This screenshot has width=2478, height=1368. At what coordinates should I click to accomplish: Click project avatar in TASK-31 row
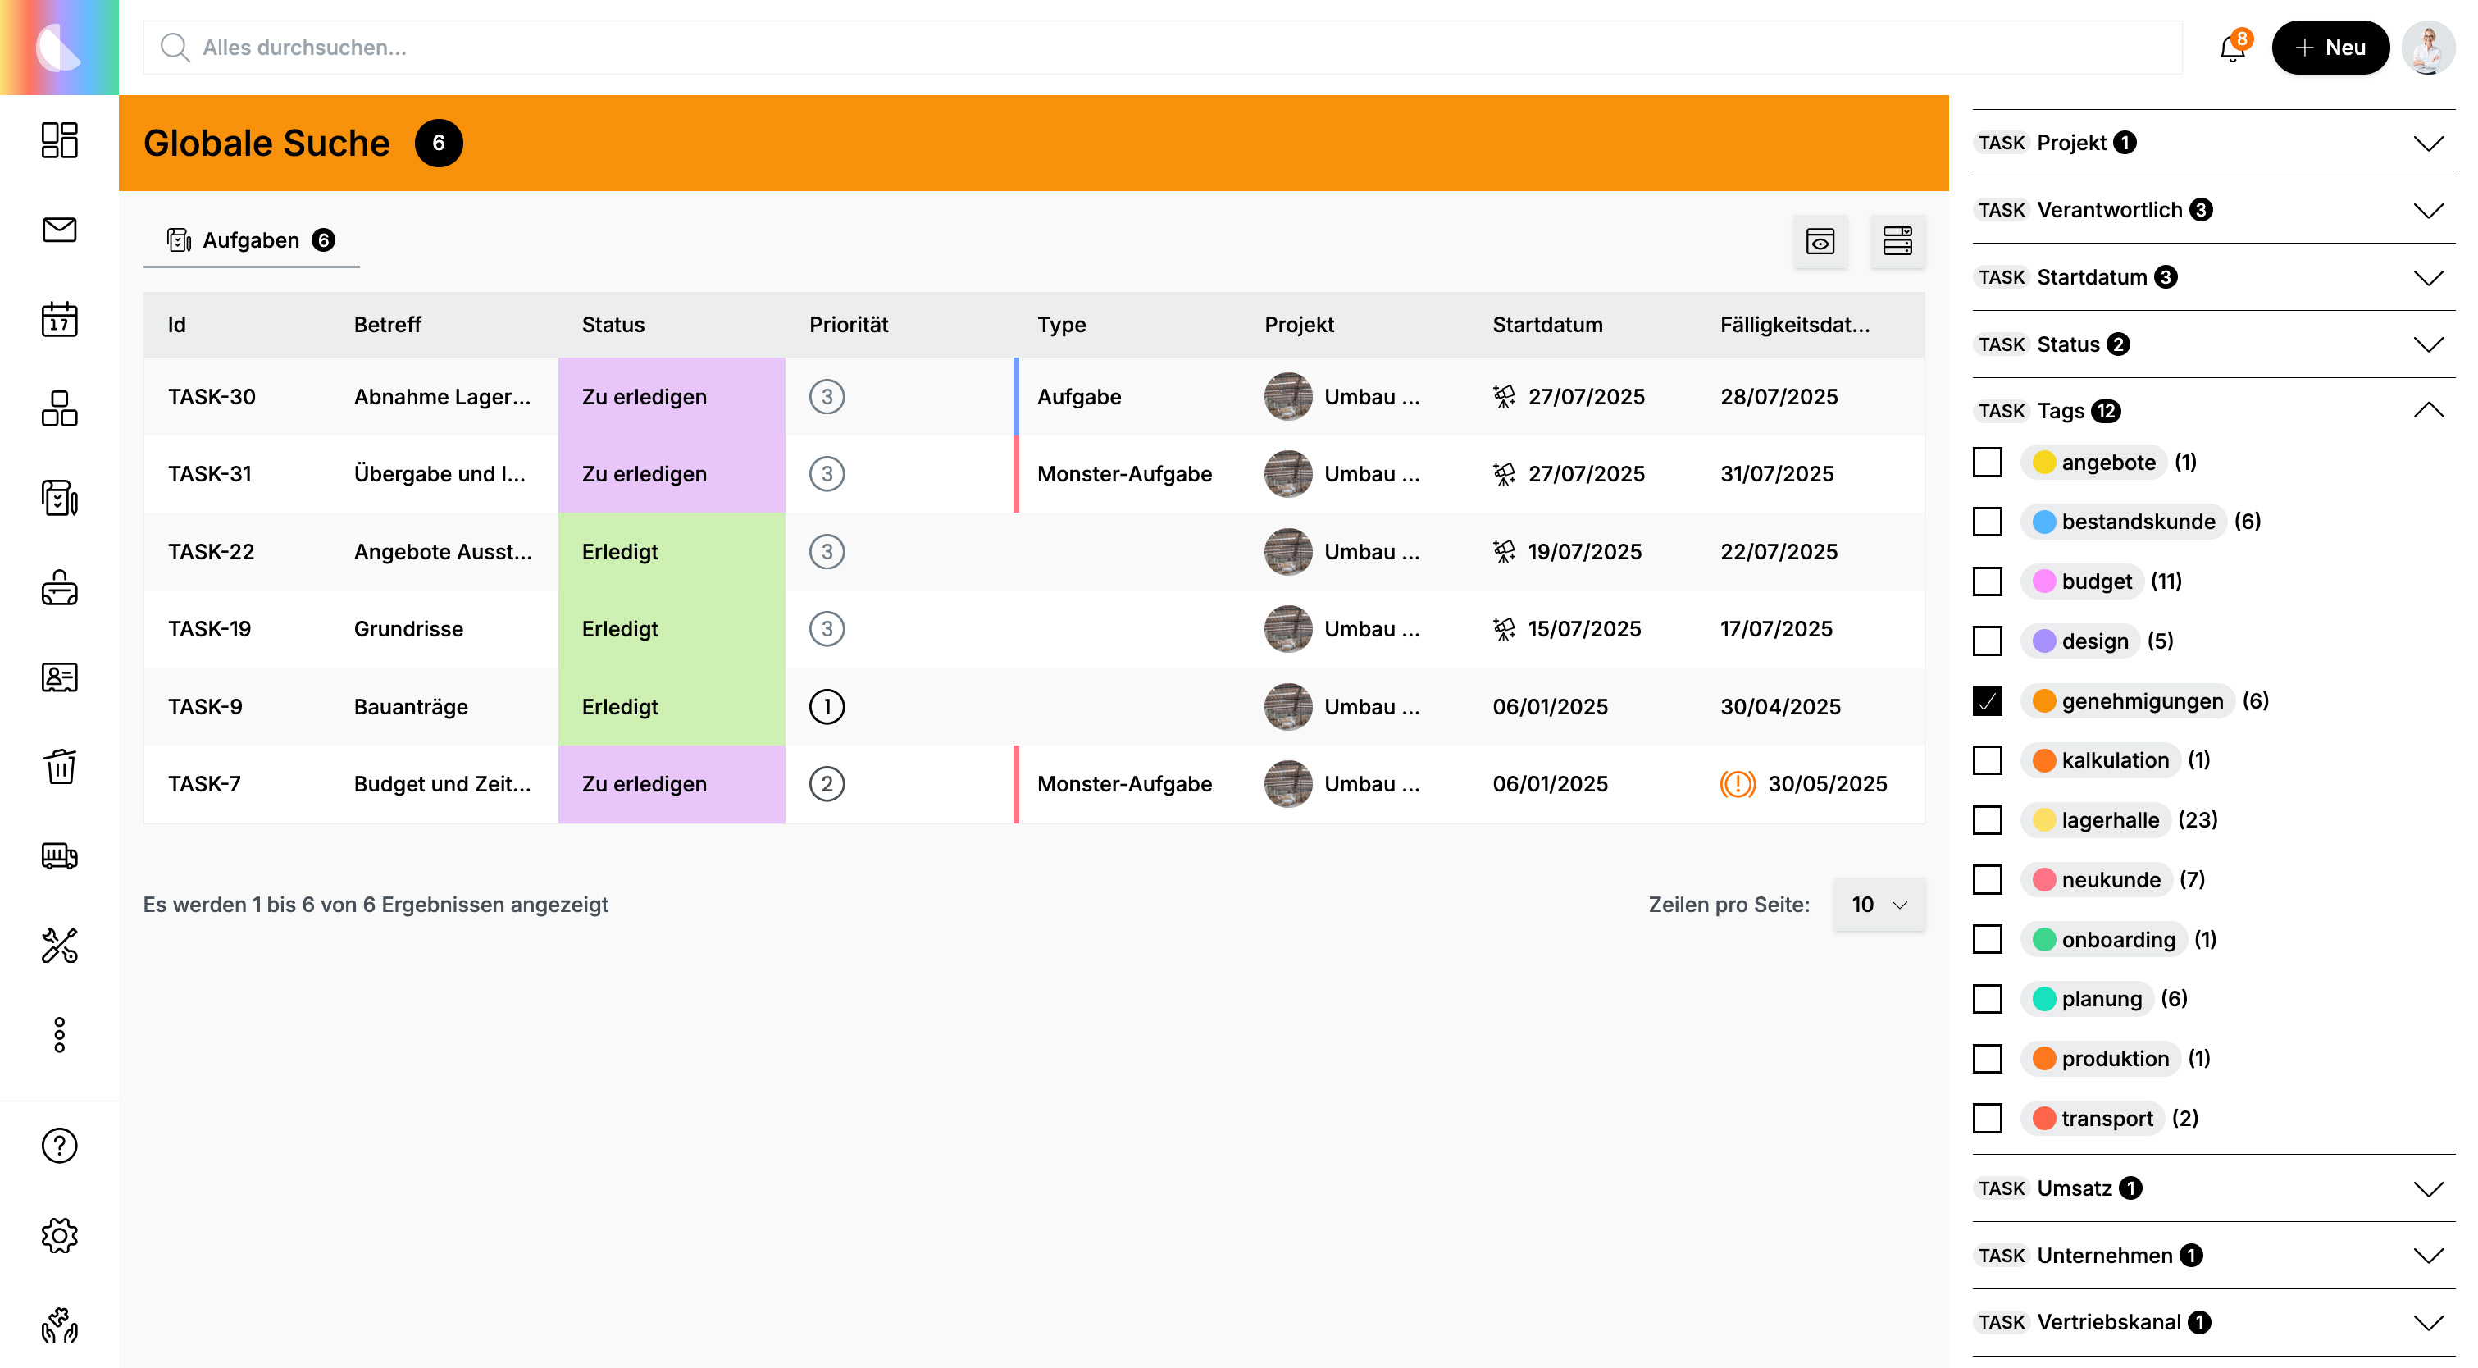click(x=1288, y=474)
